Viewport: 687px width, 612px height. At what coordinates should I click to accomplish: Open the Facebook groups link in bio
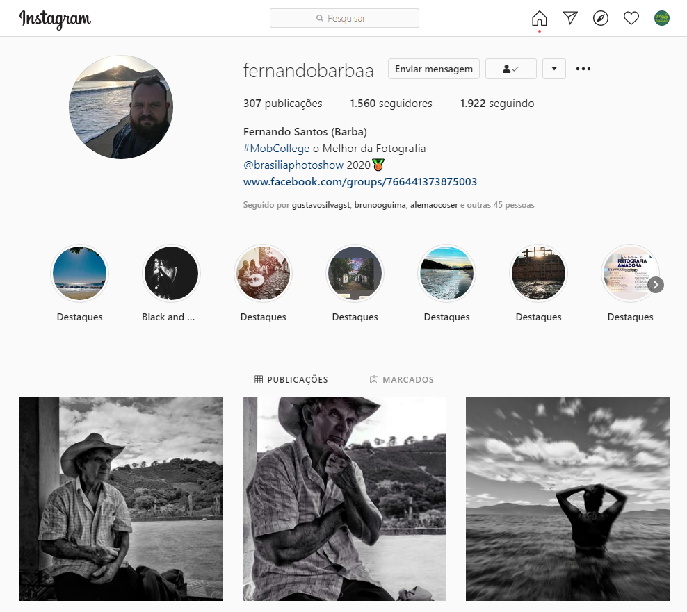(x=359, y=182)
